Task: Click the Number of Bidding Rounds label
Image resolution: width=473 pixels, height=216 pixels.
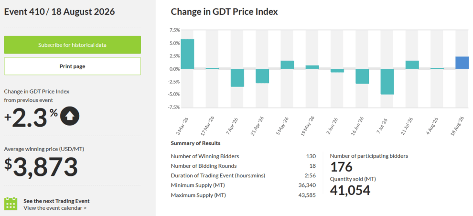Action: point(204,166)
